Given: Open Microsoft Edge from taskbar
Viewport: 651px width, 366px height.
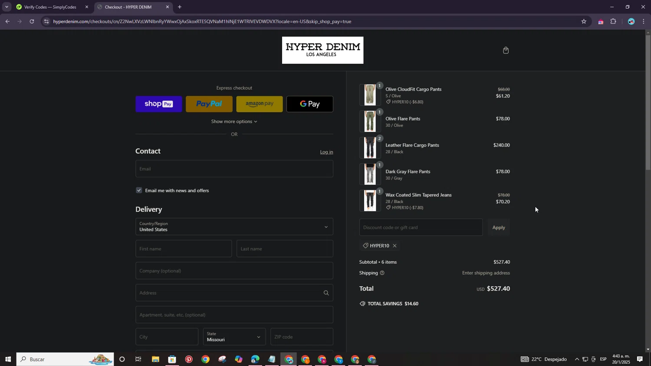Looking at the screenshot, I should [x=255, y=359].
